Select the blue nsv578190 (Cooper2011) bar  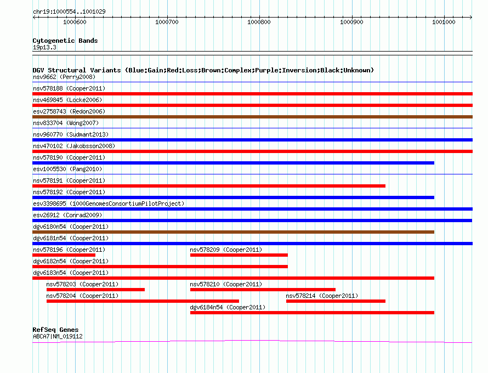pyautogui.click(x=233, y=163)
